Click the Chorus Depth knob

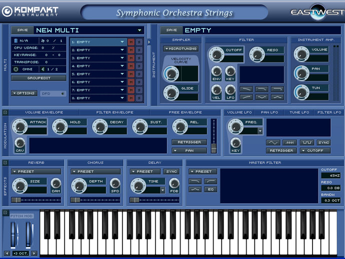(x=79, y=185)
